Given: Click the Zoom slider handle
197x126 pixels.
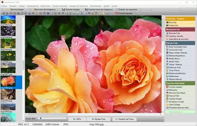Looking at the screenshot, I should click(x=41, y=118).
